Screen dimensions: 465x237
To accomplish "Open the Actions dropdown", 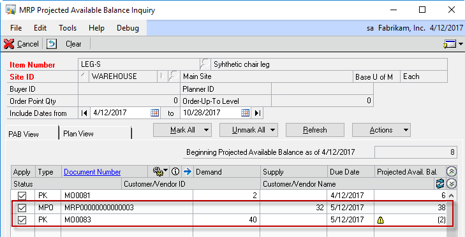I will click(381, 130).
